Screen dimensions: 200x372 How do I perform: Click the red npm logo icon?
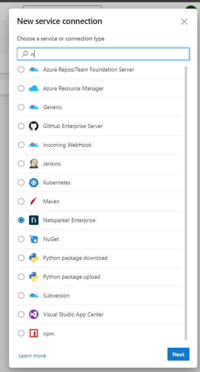(x=34, y=333)
